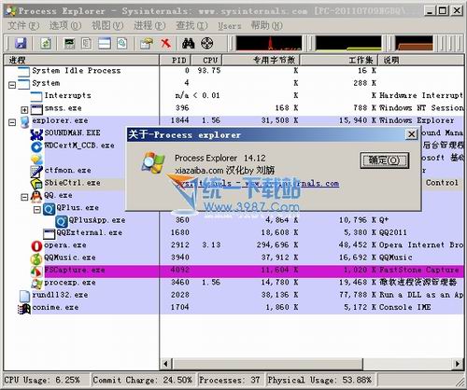Screen dimensions: 467x390
Task: Click the SbieCtrl.exe icon
Action: tap(36, 184)
